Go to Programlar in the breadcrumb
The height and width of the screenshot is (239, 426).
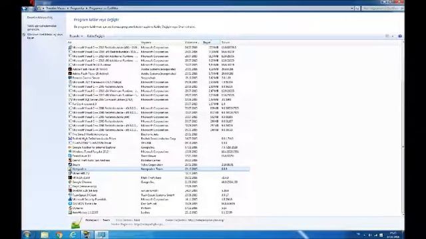pos(77,9)
